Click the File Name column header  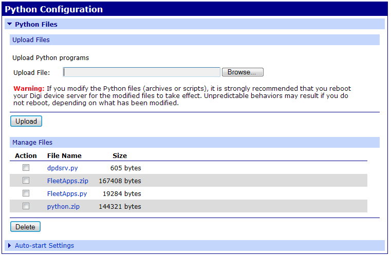pos(64,155)
